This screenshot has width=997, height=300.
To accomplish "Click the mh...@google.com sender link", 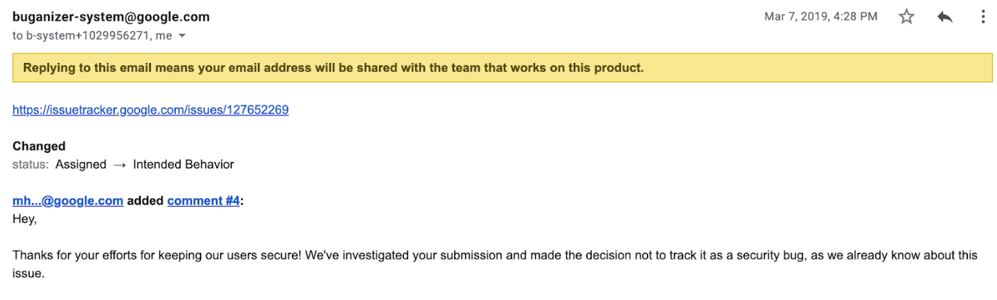I will pyautogui.click(x=68, y=201).
